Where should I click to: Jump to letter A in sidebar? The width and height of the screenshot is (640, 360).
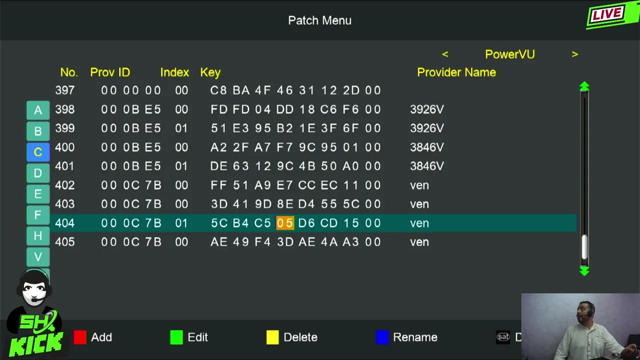(x=38, y=110)
